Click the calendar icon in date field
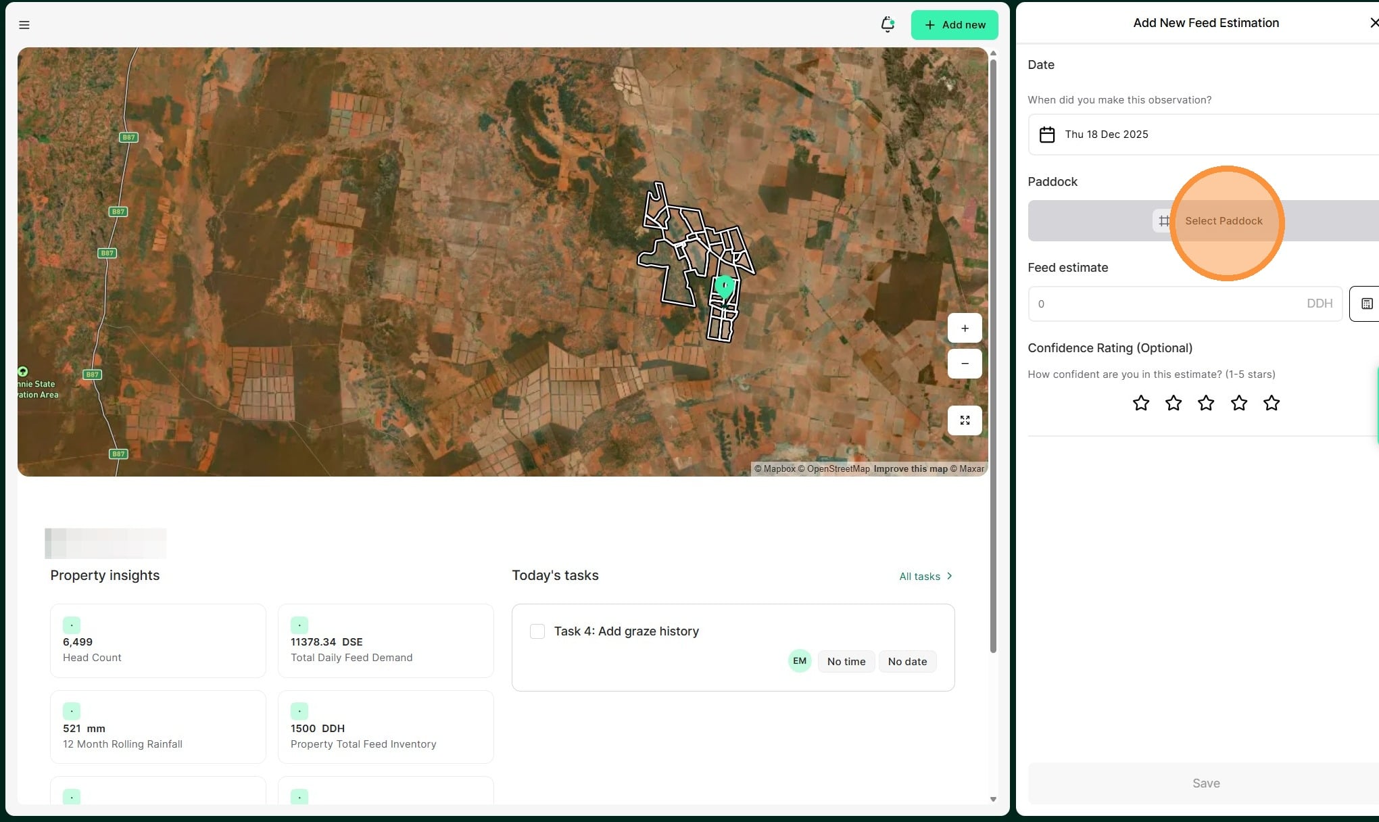Screen dimensions: 1379x822 1046,135
